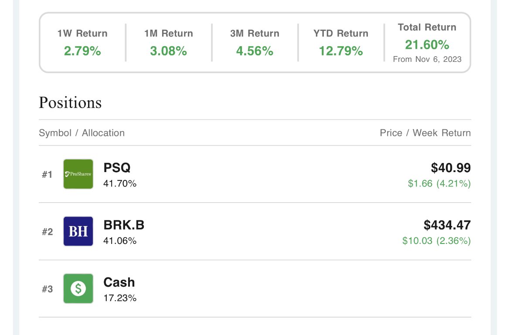Open the BRK.B ticker symbol
510x335 pixels.
click(x=124, y=225)
